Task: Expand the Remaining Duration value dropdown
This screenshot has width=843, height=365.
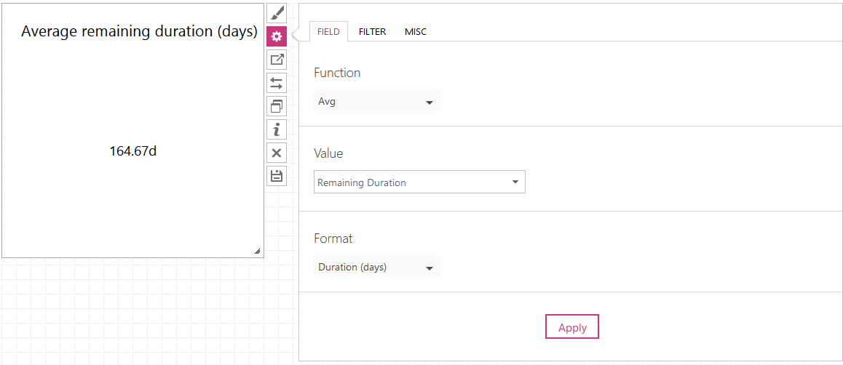Action: pyautogui.click(x=419, y=182)
